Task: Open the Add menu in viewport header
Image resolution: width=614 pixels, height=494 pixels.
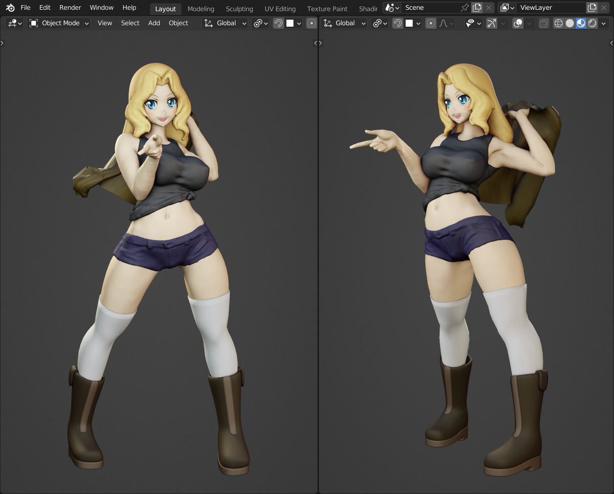Action: [x=154, y=23]
